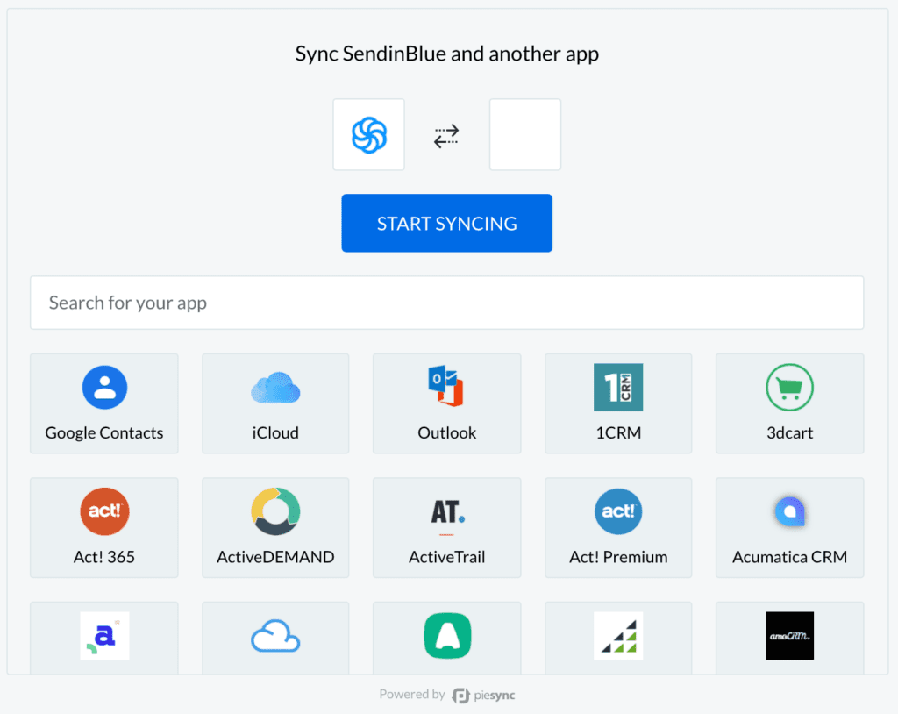898x714 pixels.
Task: Focus the Search for your app field
Action: [x=446, y=303]
